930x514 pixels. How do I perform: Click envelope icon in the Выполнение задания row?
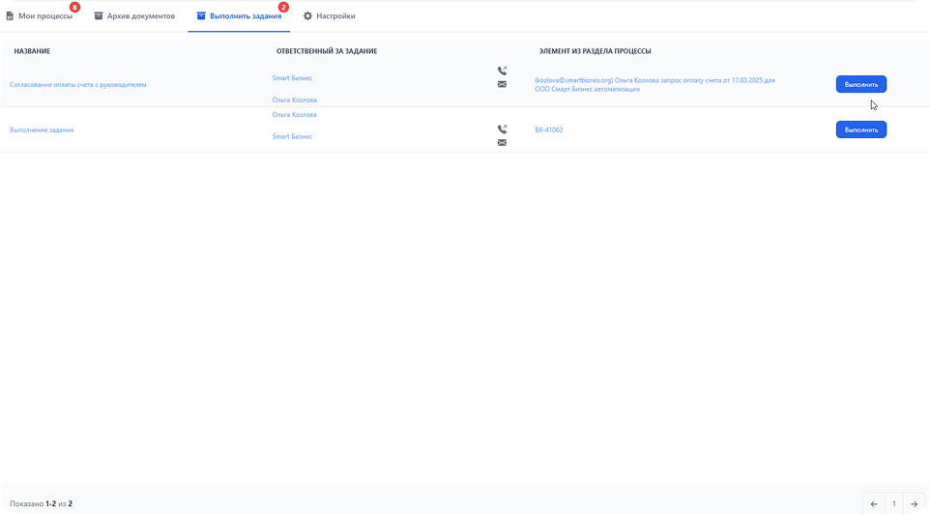point(502,143)
